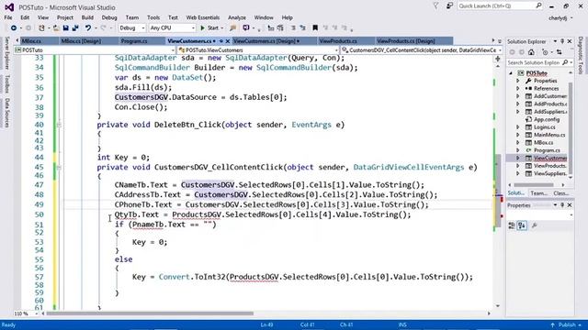Screen dimensions: 588x330
Task: Expand the Properties node in Solution Explorer
Action: 518,81
